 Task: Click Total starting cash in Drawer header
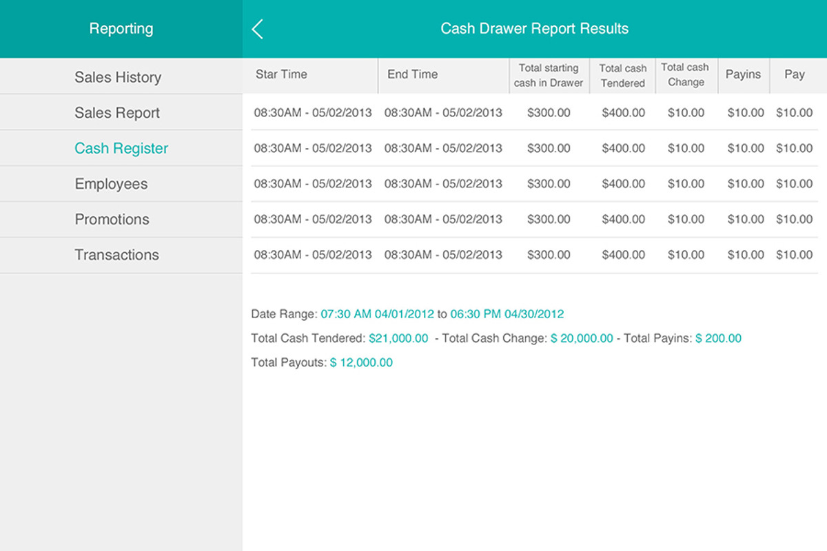[549, 75]
